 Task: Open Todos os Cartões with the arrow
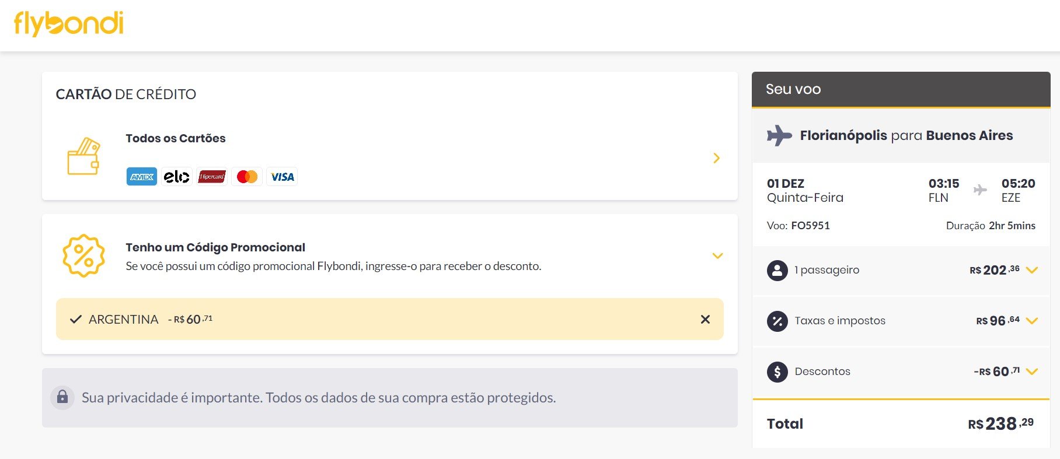(x=717, y=158)
